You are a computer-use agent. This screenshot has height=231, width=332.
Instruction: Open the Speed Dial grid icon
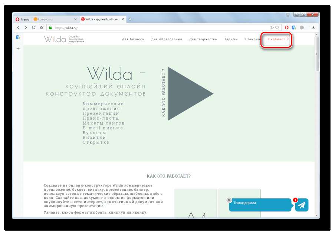coord(42,27)
